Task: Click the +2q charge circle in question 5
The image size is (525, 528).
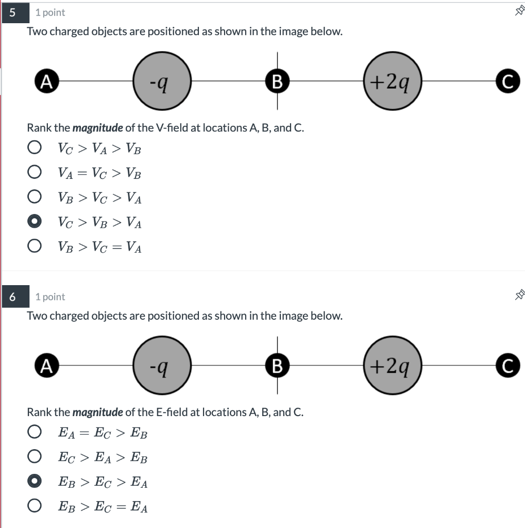Action: click(x=393, y=81)
